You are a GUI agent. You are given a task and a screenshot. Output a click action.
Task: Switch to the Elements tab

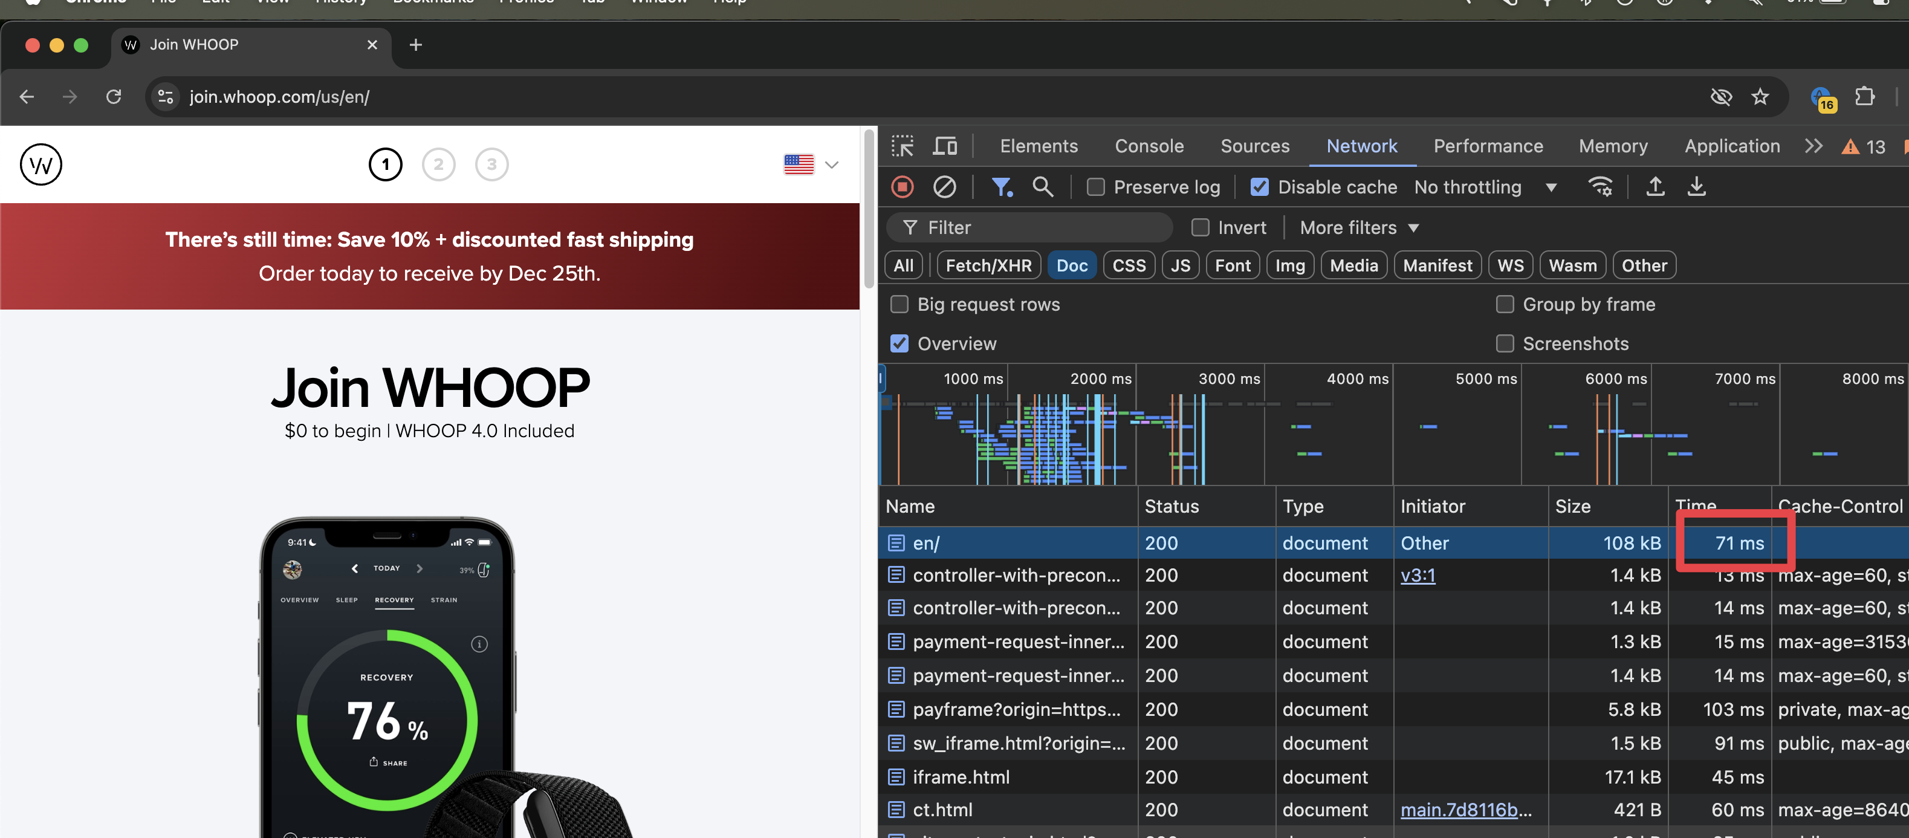tap(1039, 146)
